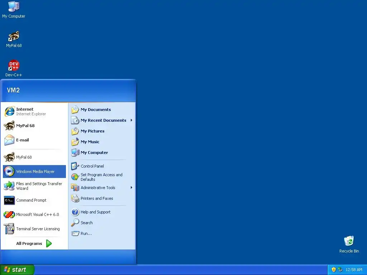Image resolution: width=367 pixels, height=275 pixels.
Task: Click the pinned MyPal 68 raccoon icon
Action: (x=9, y=126)
